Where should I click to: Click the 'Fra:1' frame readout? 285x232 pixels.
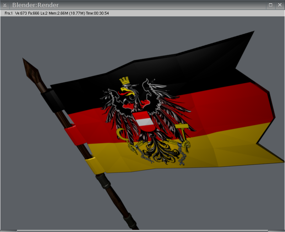tap(9, 13)
